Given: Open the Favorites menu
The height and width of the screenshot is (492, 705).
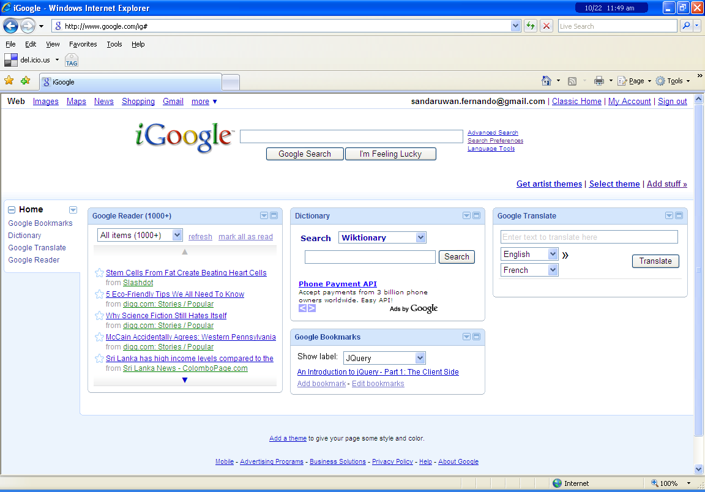Looking at the screenshot, I should [83, 44].
